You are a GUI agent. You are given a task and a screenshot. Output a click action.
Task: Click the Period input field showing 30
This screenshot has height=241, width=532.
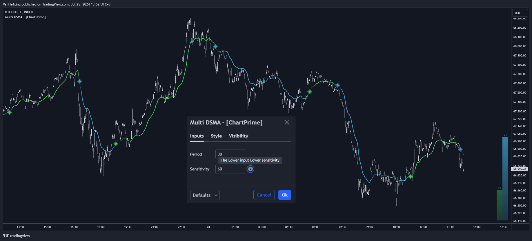[230, 154]
